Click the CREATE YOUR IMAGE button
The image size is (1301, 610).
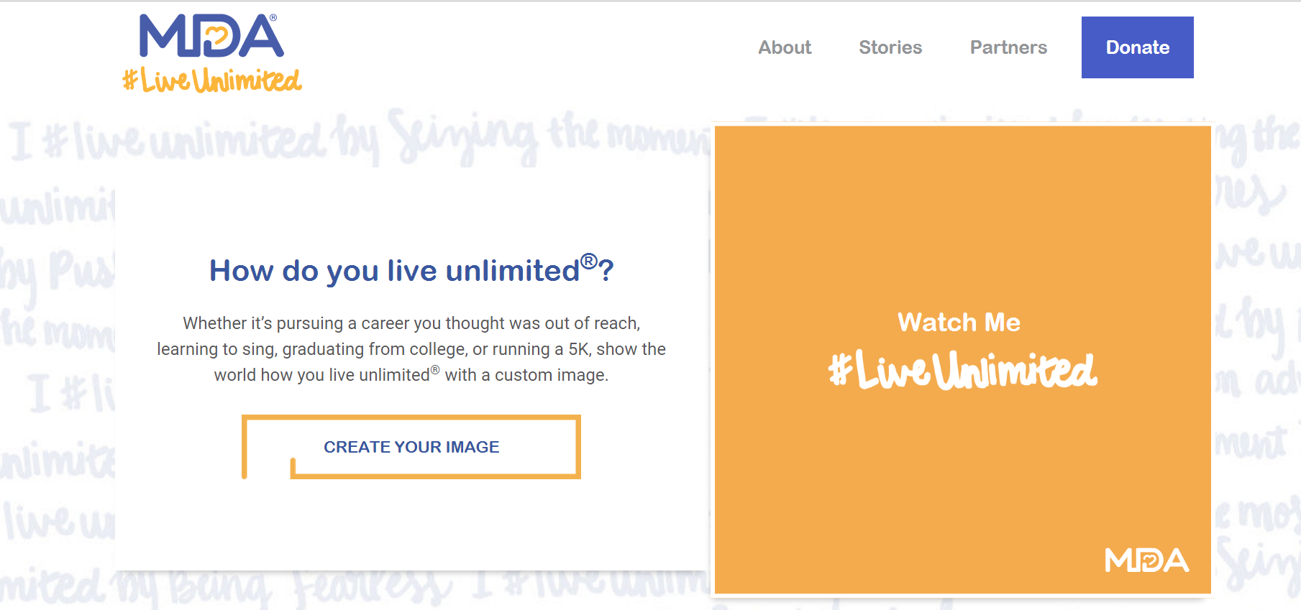(411, 447)
